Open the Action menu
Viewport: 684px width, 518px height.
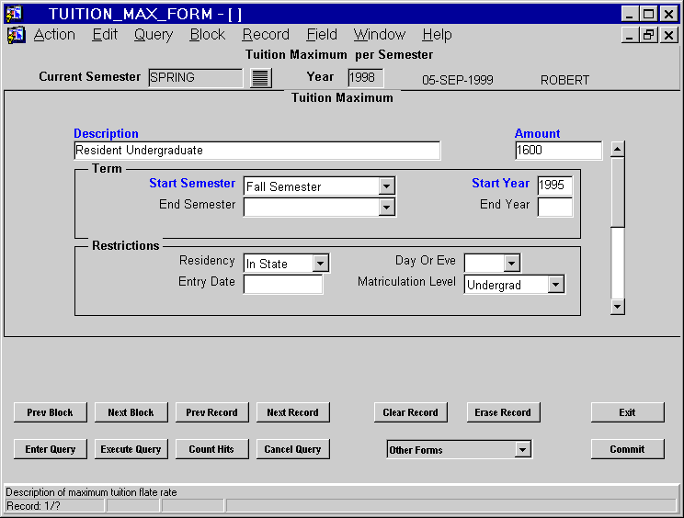[x=54, y=34]
